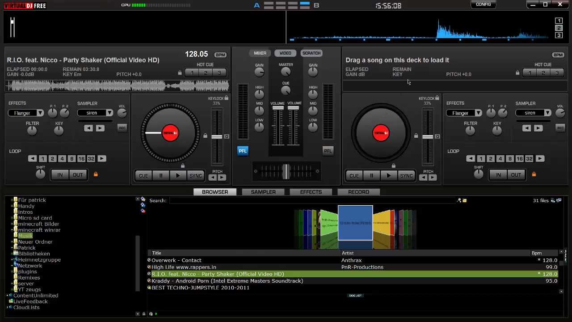Viewport: 572px width, 322px height.
Task: Open the VIDEO mixer panel
Action: click(285, 53)
